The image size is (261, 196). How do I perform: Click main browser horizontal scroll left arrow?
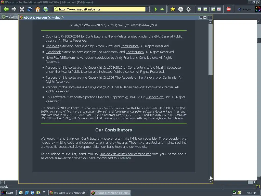pyautogui.click(x=2, y=182)
